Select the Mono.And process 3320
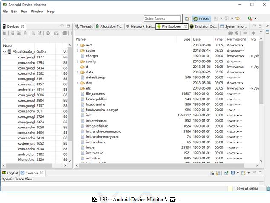 pos(35,159)
